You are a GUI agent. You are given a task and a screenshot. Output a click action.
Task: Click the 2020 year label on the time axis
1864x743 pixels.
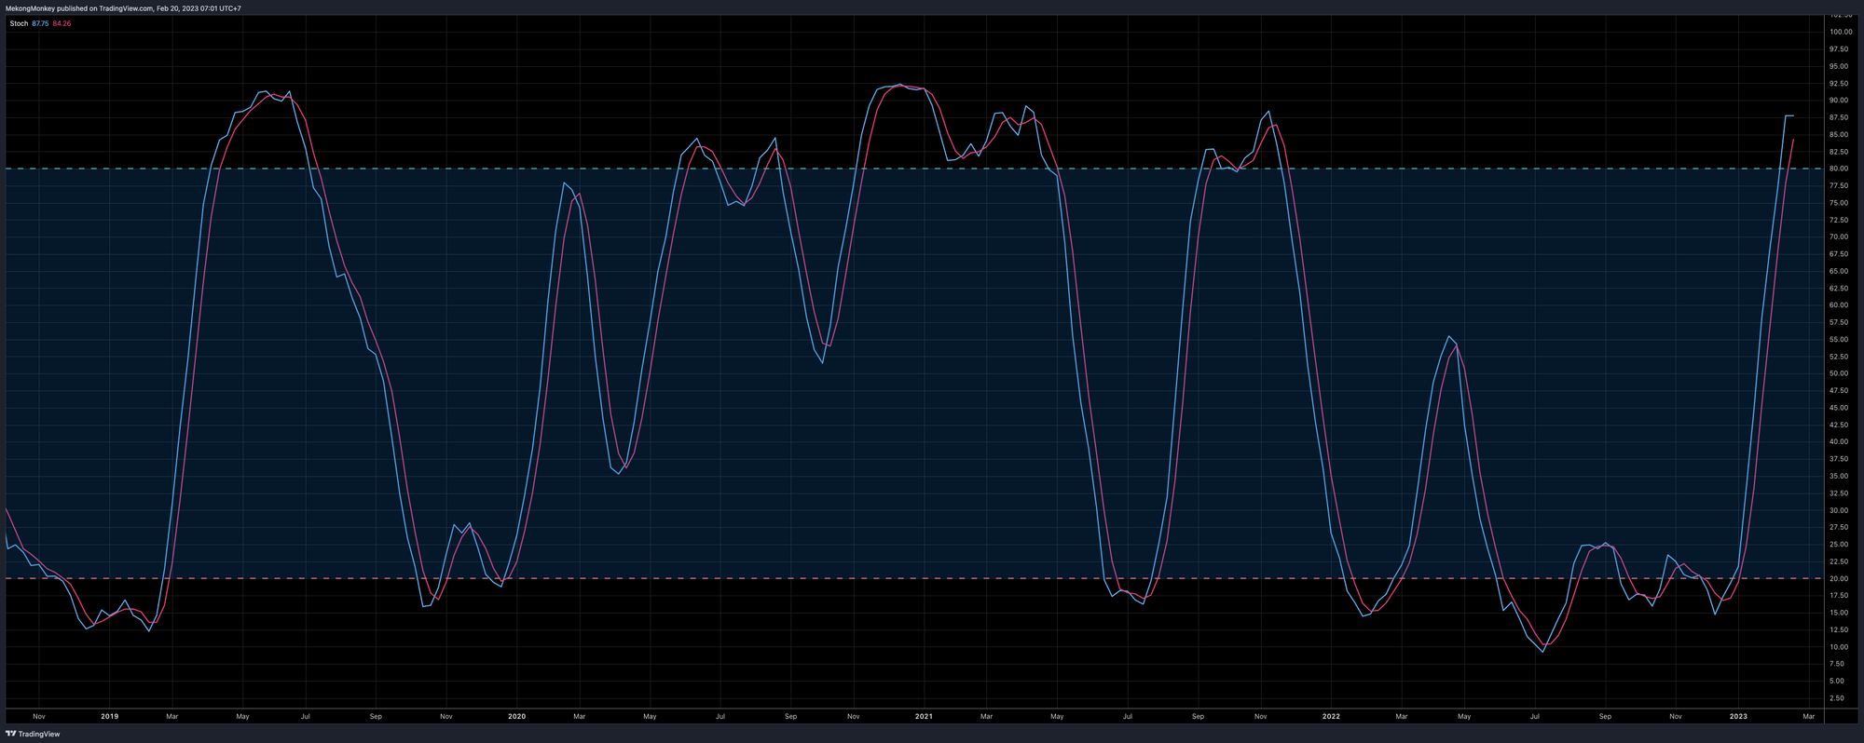[516, 716]
